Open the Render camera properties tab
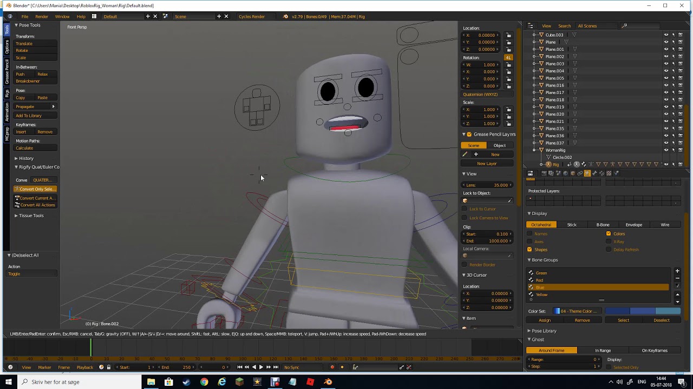Screen dimensions: 693x389 544,173
